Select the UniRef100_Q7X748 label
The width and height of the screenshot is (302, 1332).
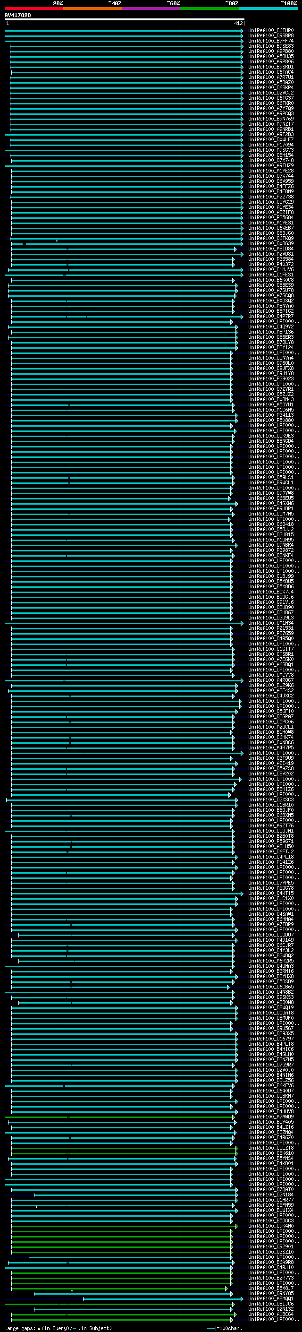[x=271, y=160]
